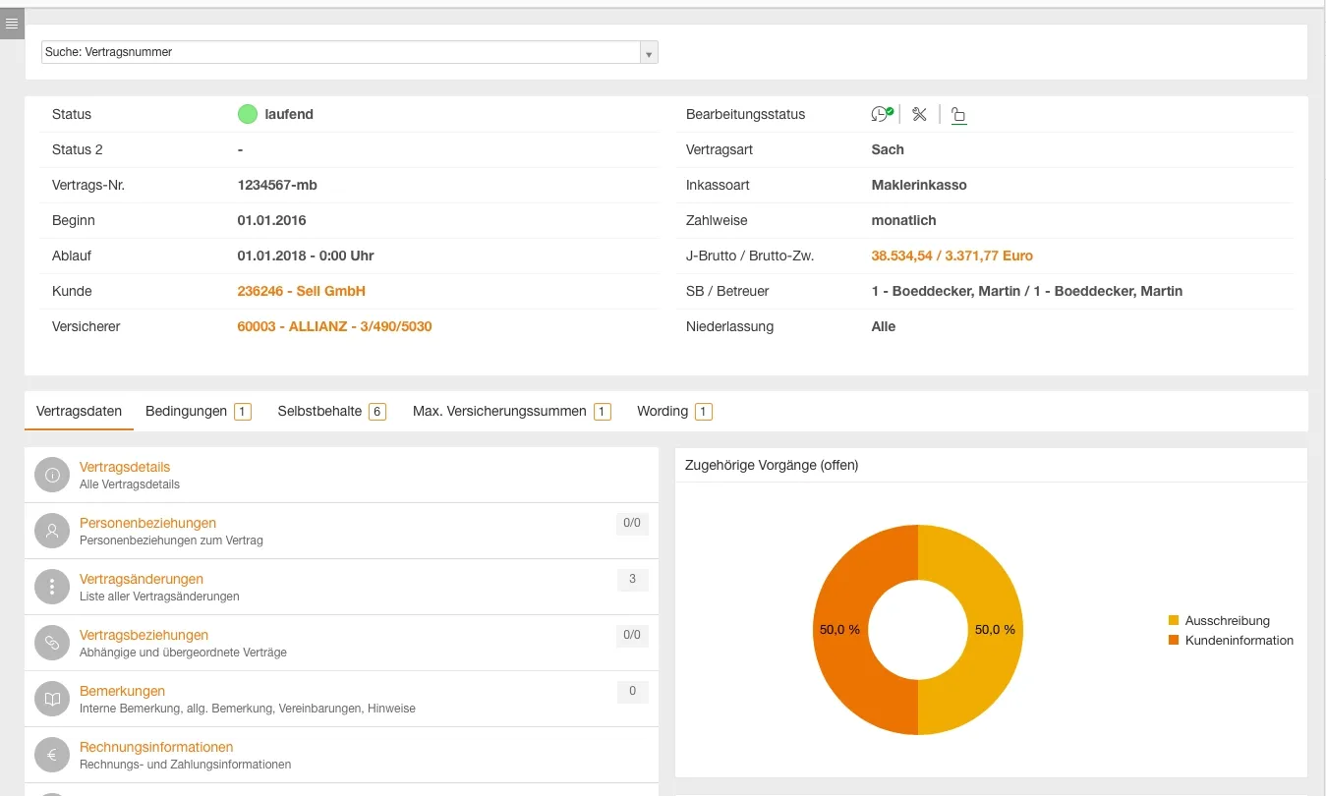Open the Vertragsnummer search dropdown arrow

648,53
